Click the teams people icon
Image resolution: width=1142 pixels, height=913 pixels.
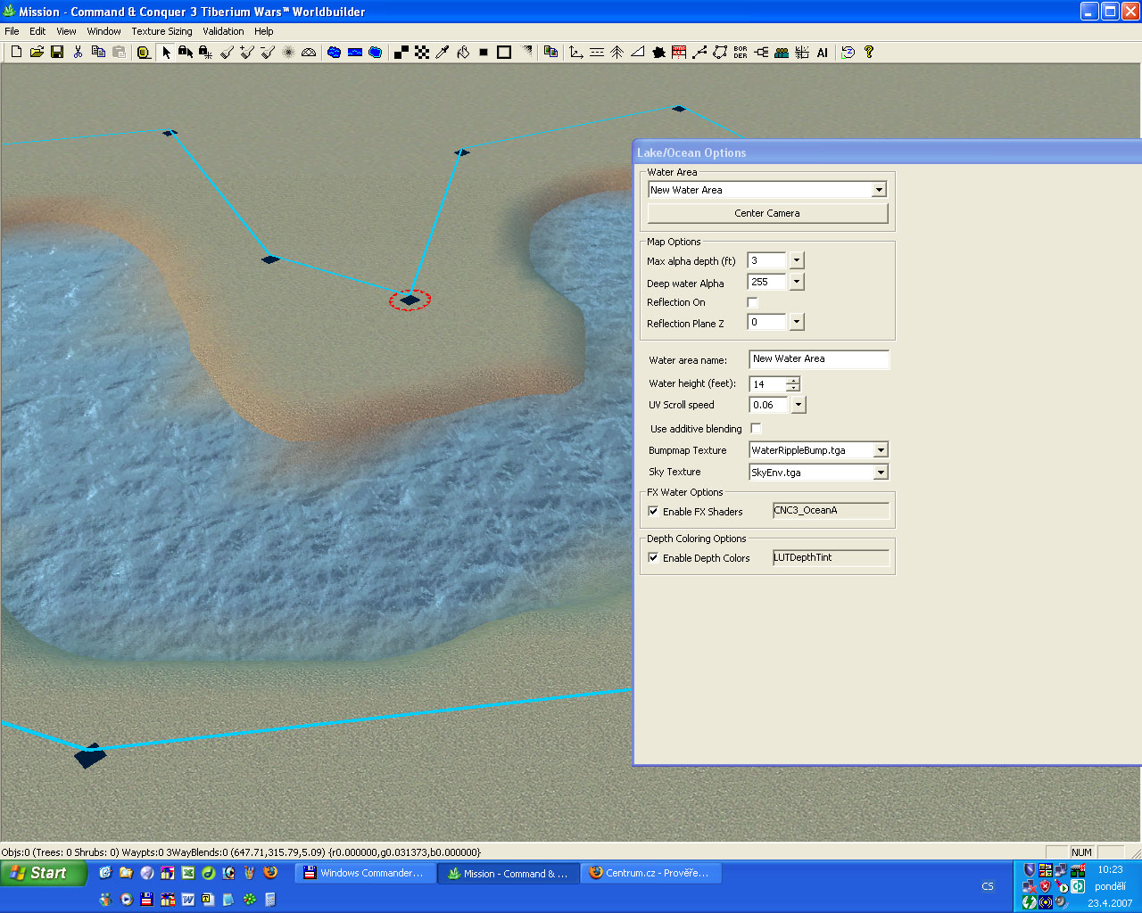point(782,53)
